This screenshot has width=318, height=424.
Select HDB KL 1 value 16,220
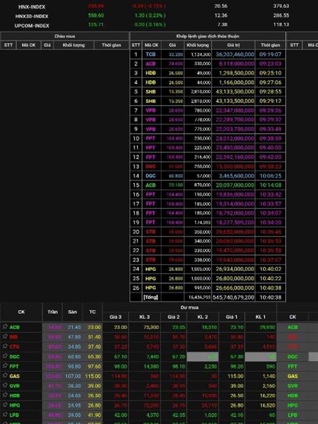pos(269,395)
